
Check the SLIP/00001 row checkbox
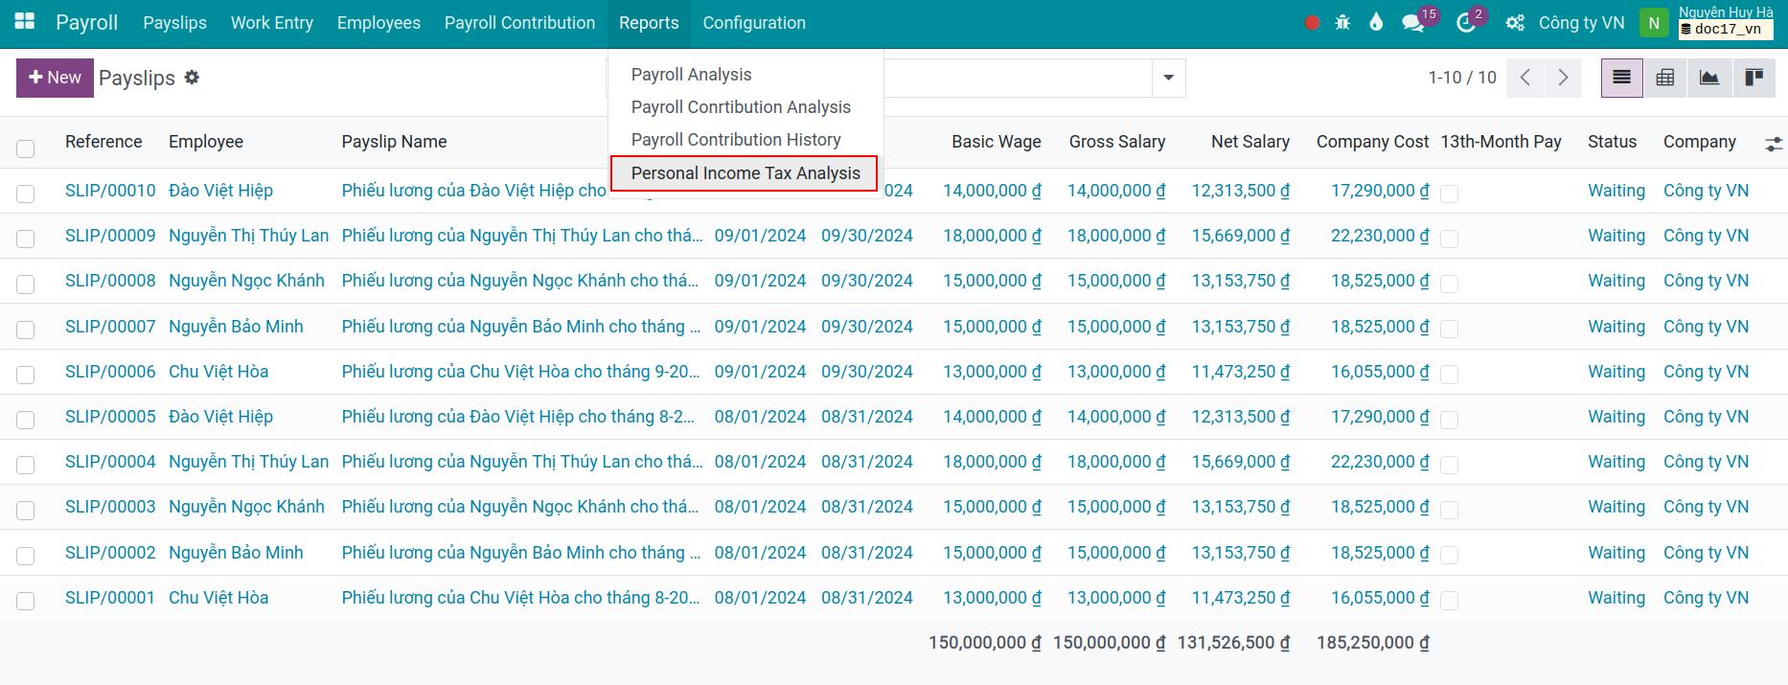26,601
